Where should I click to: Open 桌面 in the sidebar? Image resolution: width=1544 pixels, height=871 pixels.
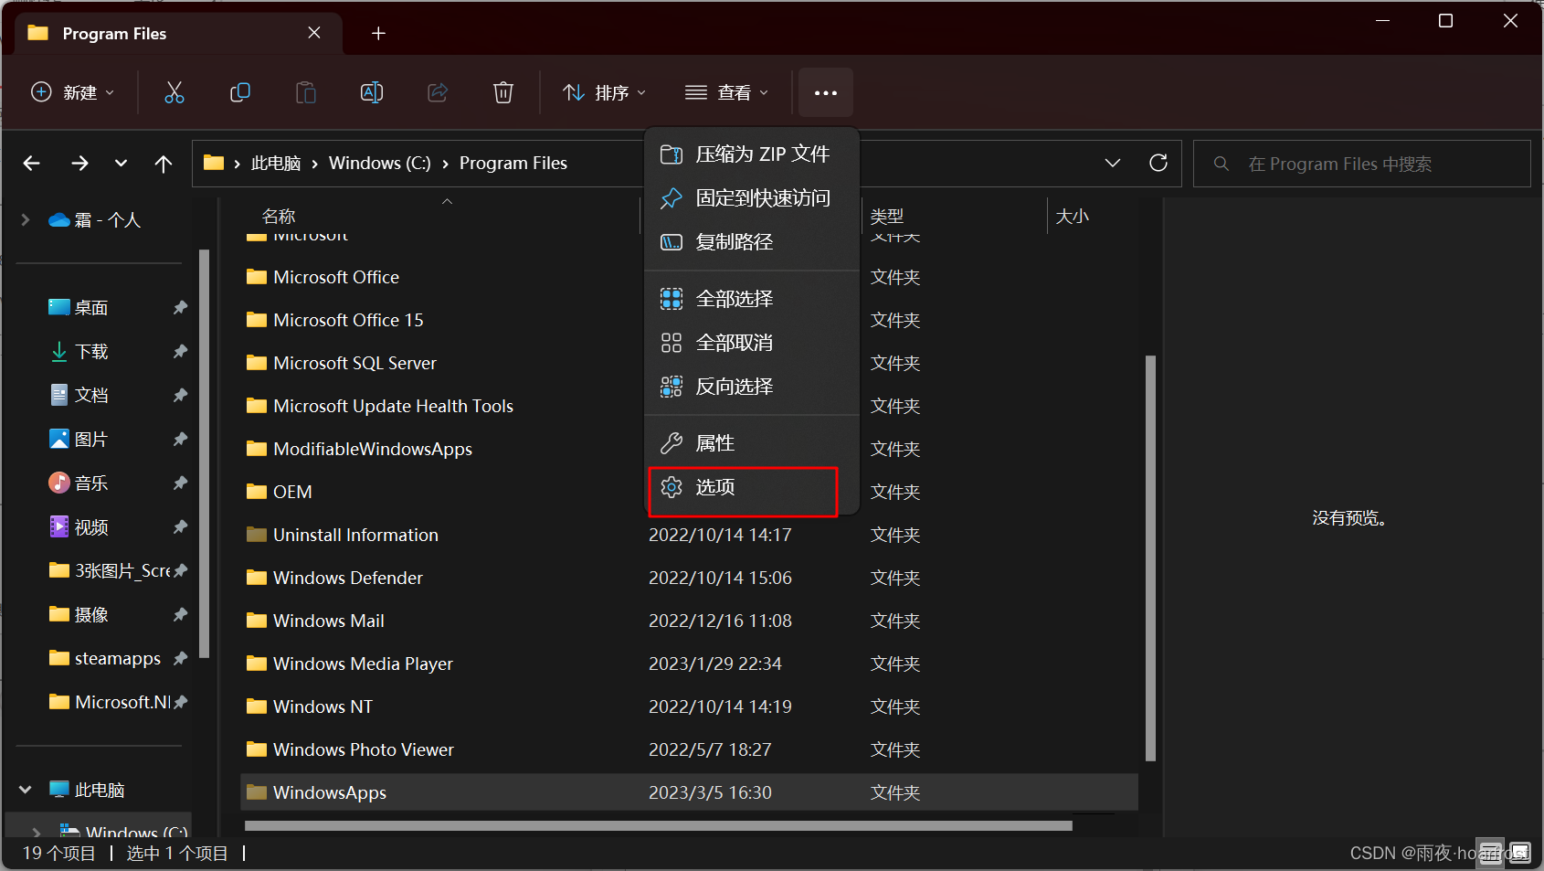click(x=91, y=308)
